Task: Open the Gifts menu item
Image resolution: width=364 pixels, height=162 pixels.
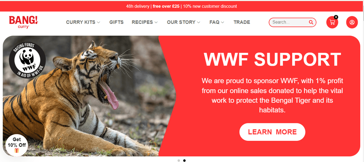Action: tap(117, 22)
